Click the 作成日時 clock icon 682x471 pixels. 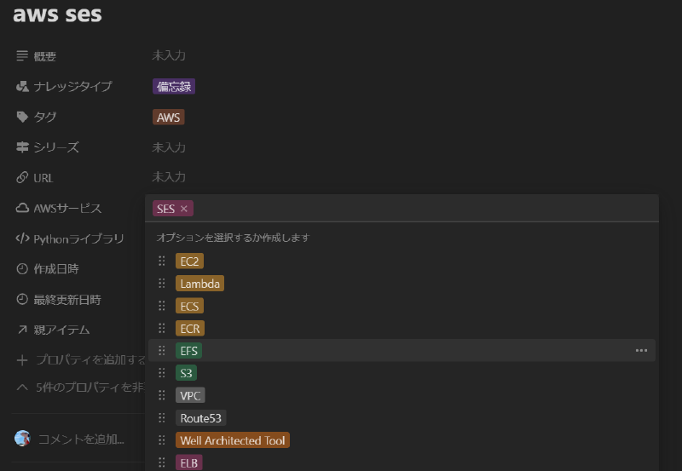[22, 269]
